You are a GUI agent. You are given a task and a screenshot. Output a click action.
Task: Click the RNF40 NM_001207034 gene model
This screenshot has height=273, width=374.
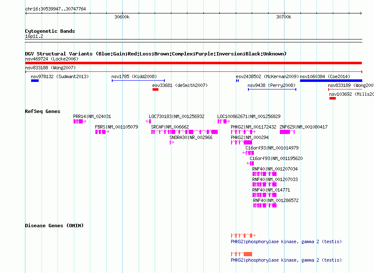[264, 174]
